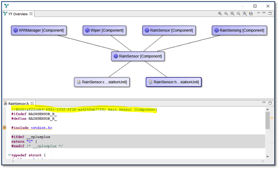Click the WWManager node component icon
This screenshot has width=279, height=169.
coord(16,30)
